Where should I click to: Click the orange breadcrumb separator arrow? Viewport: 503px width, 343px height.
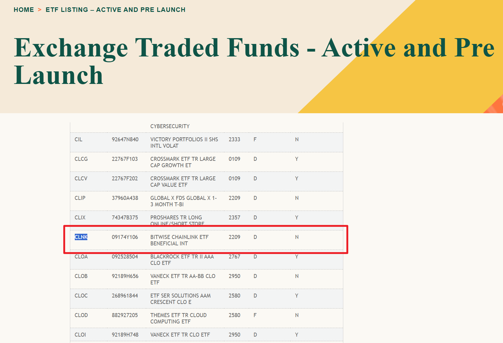click(40, 10)
